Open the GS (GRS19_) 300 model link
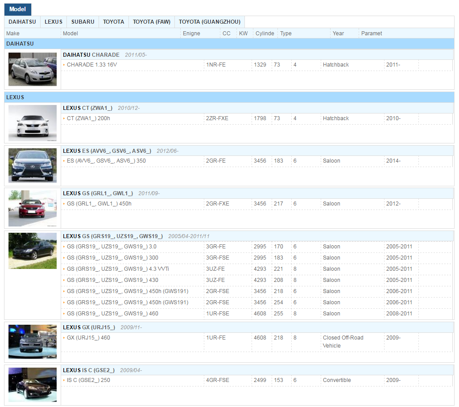The image size is (459, 407). [112, 258]
